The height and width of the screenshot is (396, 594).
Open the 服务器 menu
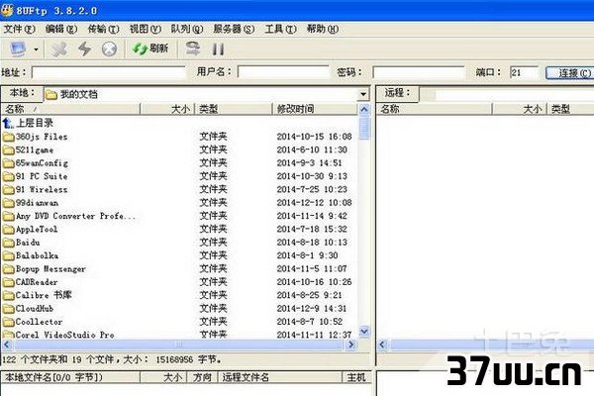tap(234, 29)
